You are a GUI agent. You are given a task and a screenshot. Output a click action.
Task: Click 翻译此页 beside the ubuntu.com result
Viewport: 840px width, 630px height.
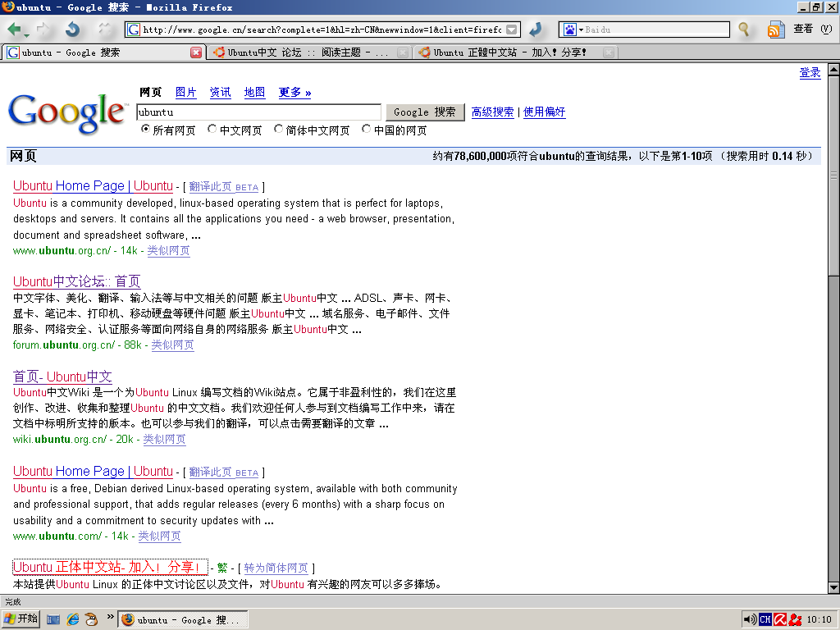[x=224, y=472]
